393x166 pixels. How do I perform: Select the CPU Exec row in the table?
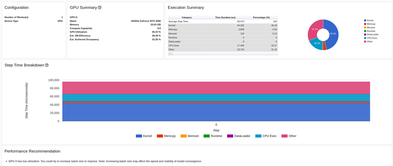[x=223, y=45]
